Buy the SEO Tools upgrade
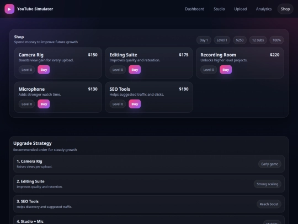 (x=135, y=104)
